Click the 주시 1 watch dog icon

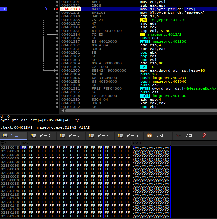149,135
